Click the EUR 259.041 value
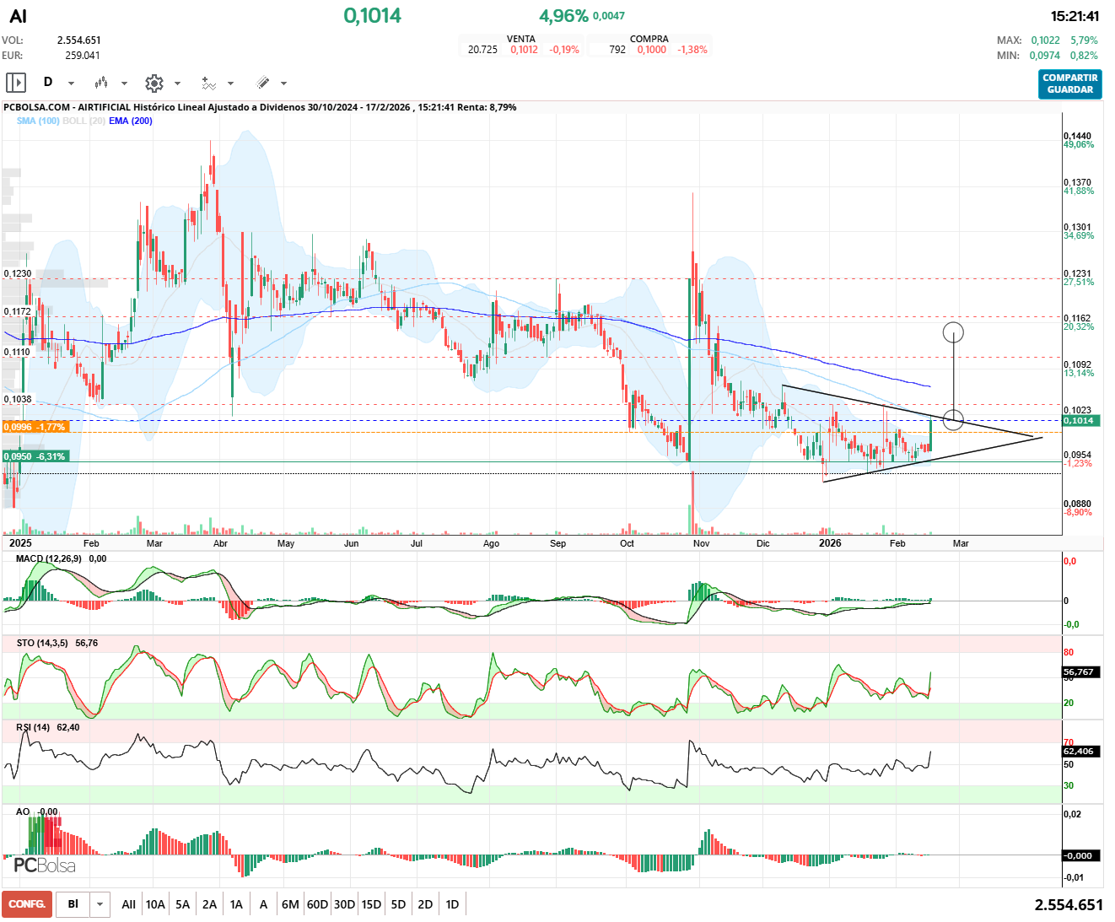Screen dimensions: 1115x922 point(83,56)
